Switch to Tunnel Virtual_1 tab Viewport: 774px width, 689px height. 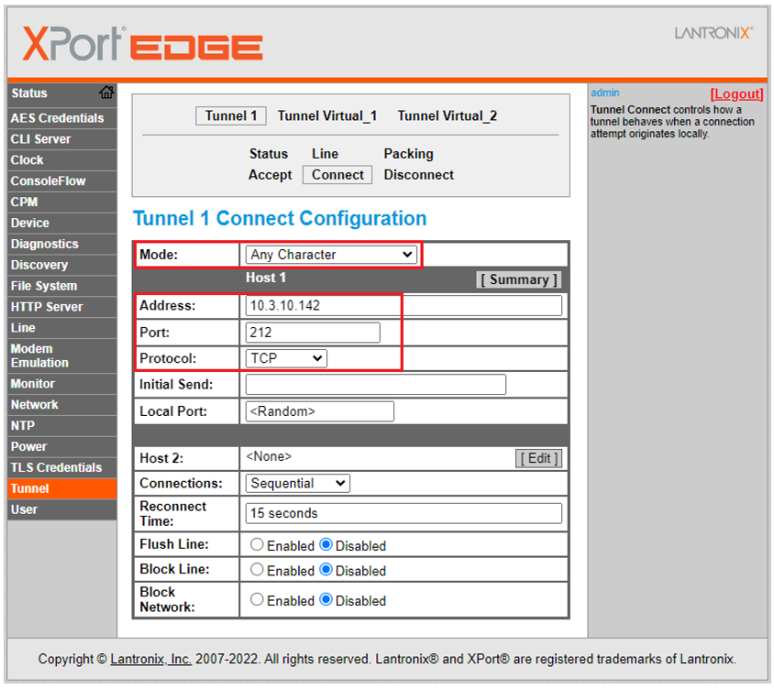[x=327, y=115]
